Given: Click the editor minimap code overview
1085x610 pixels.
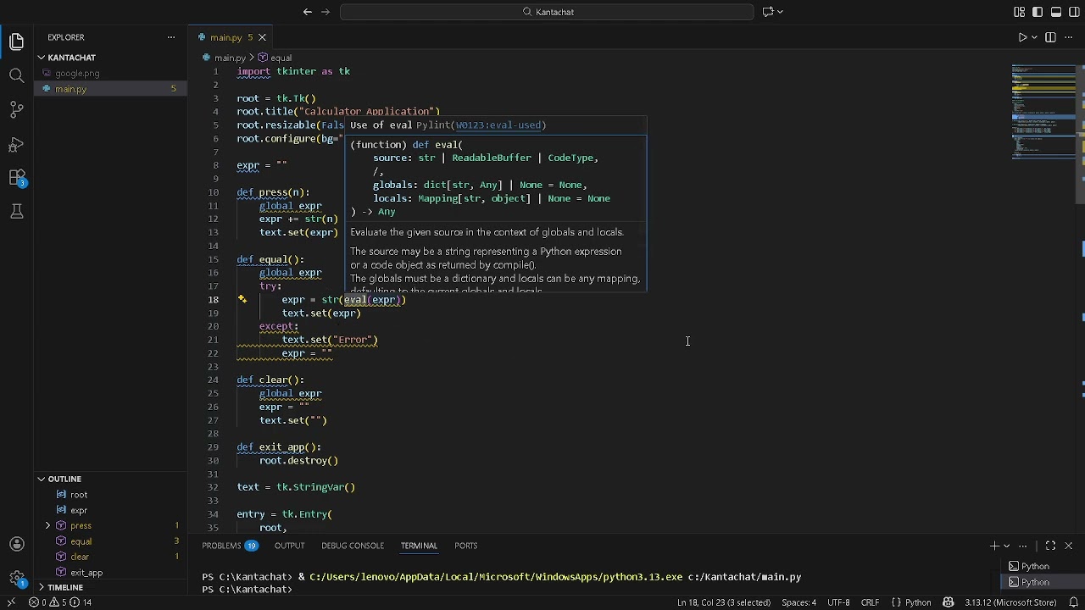Looking at the screenshot, I should [x=1043, y=110].
